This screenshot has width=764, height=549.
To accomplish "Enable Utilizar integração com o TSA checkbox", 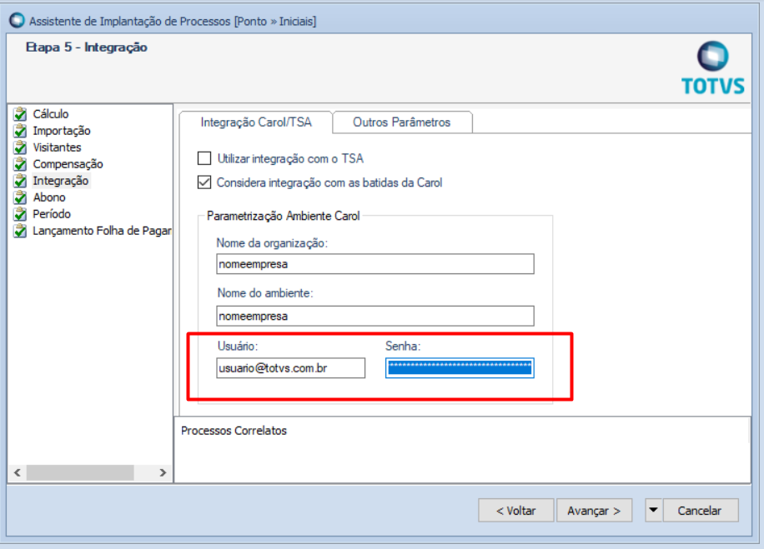I will pos(204,158).
